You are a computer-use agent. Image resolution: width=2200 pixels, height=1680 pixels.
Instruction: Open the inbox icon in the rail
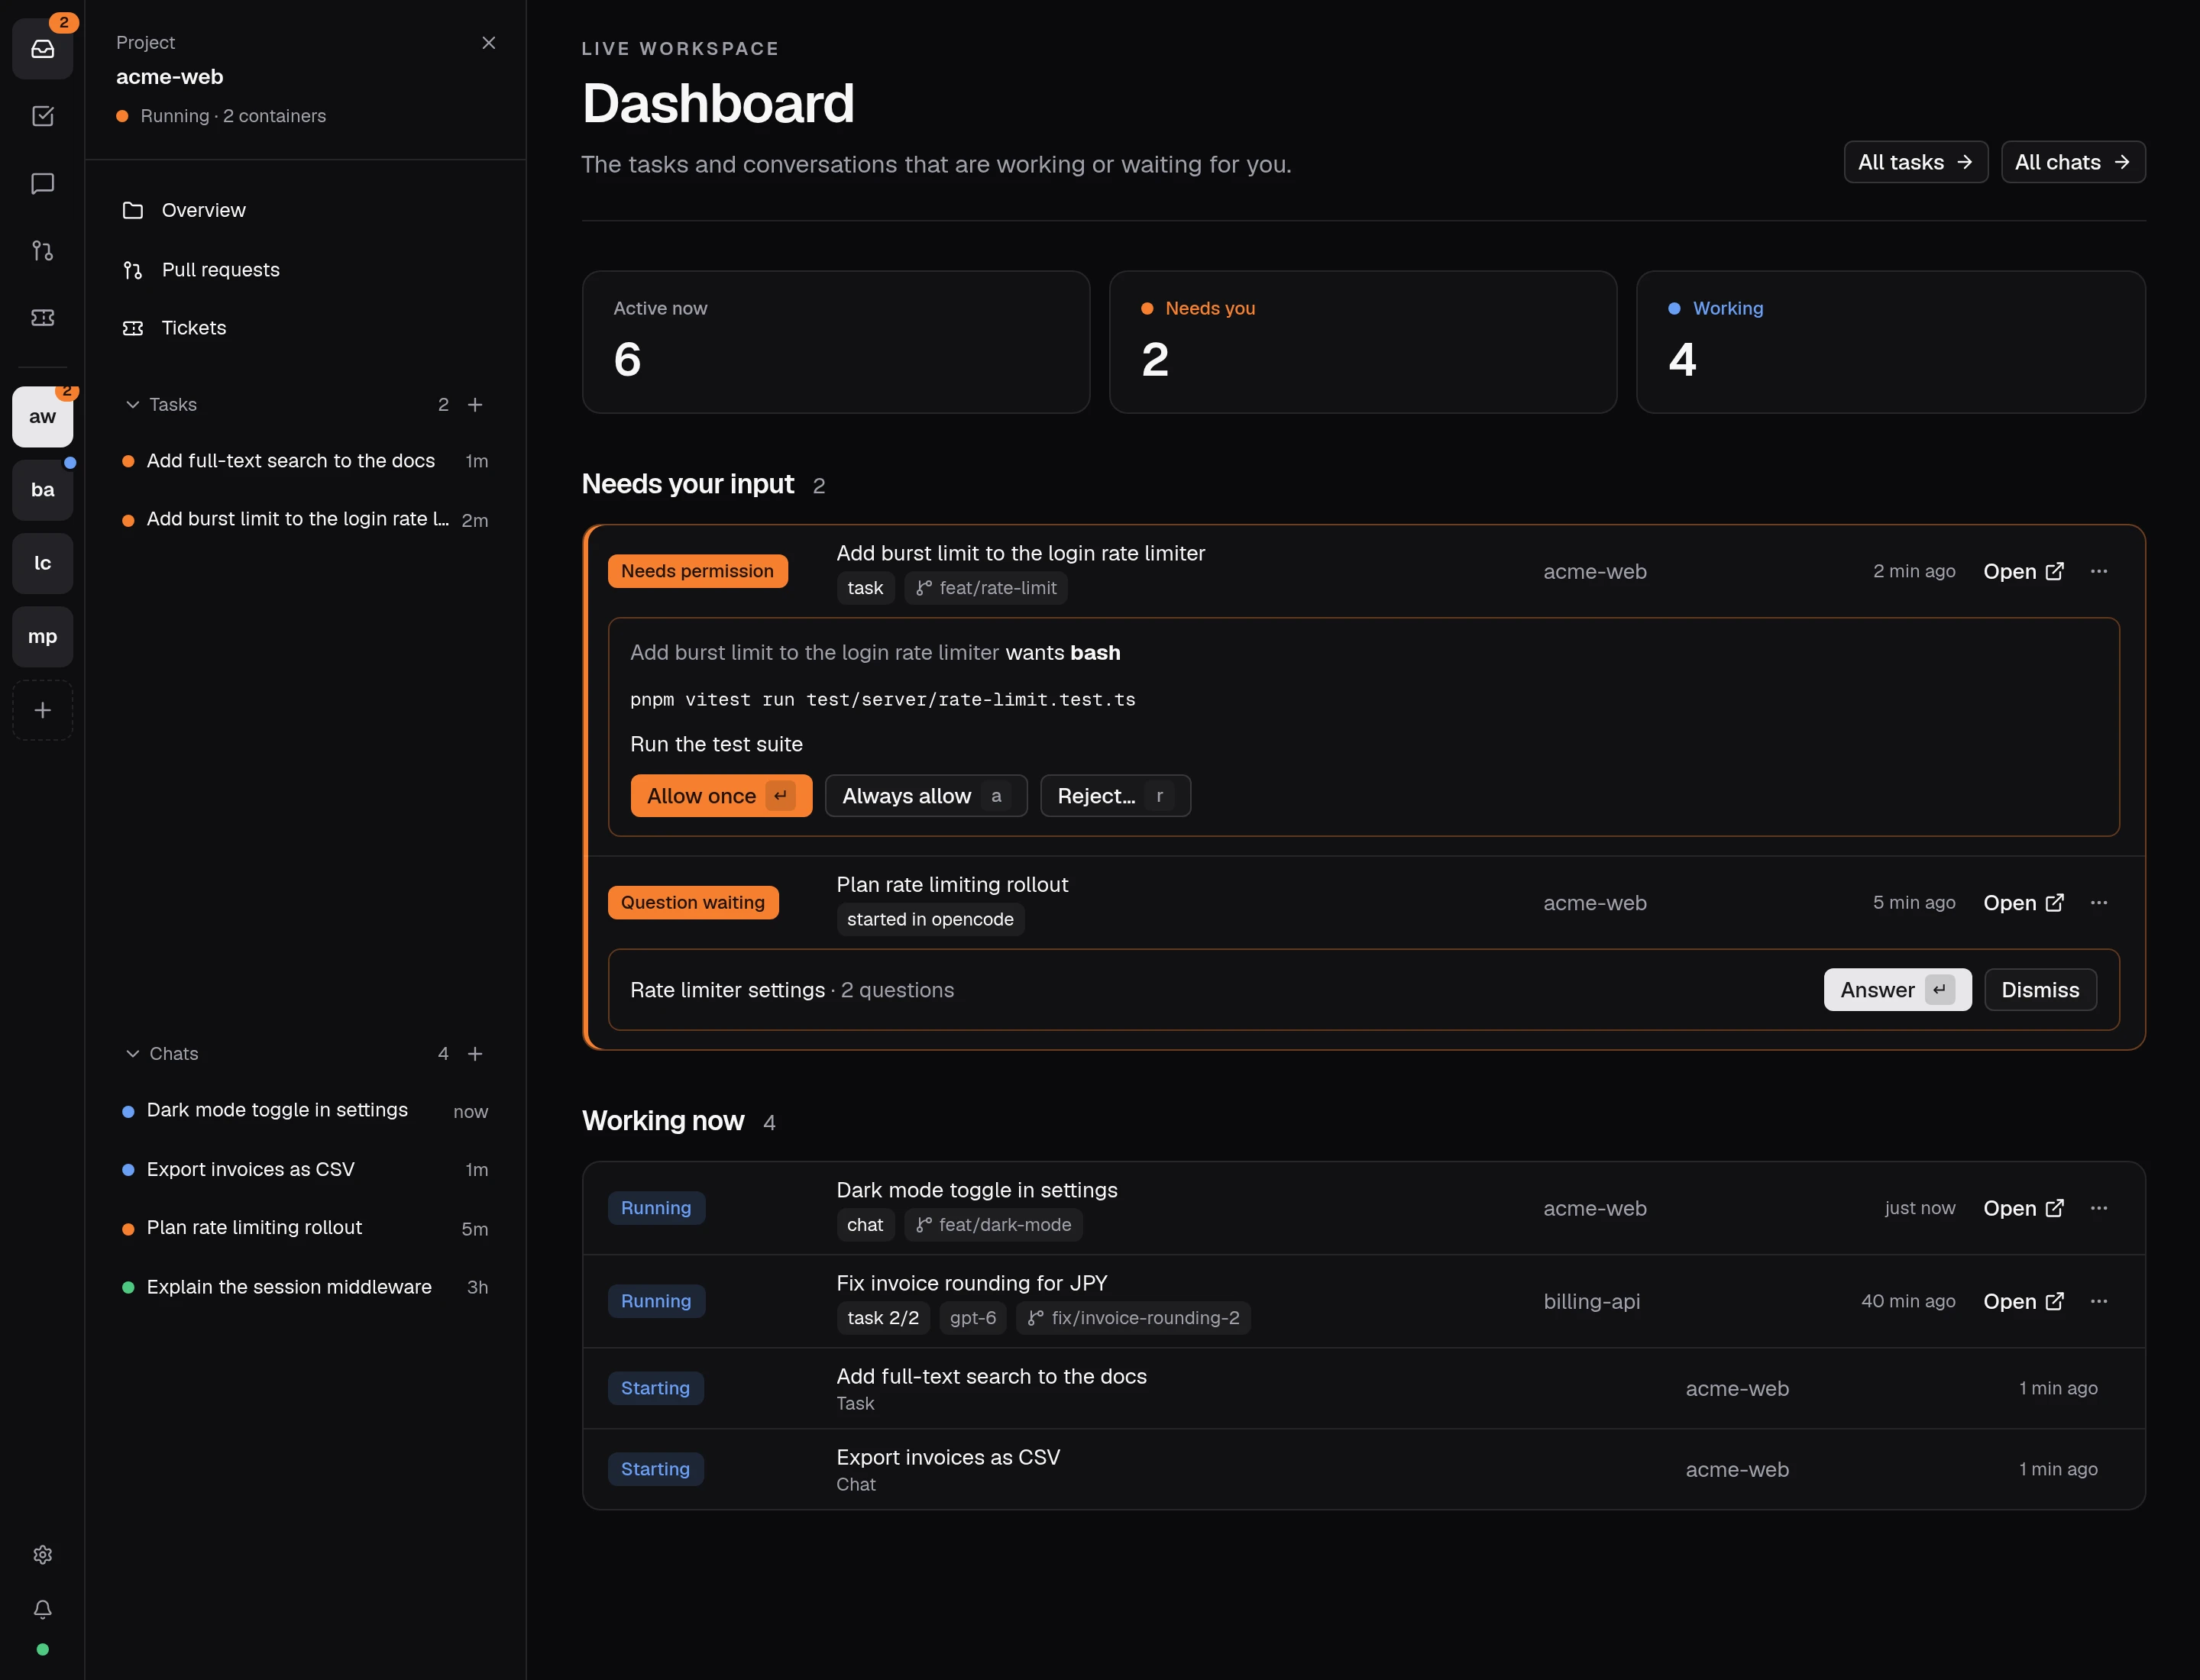point(42,49)
